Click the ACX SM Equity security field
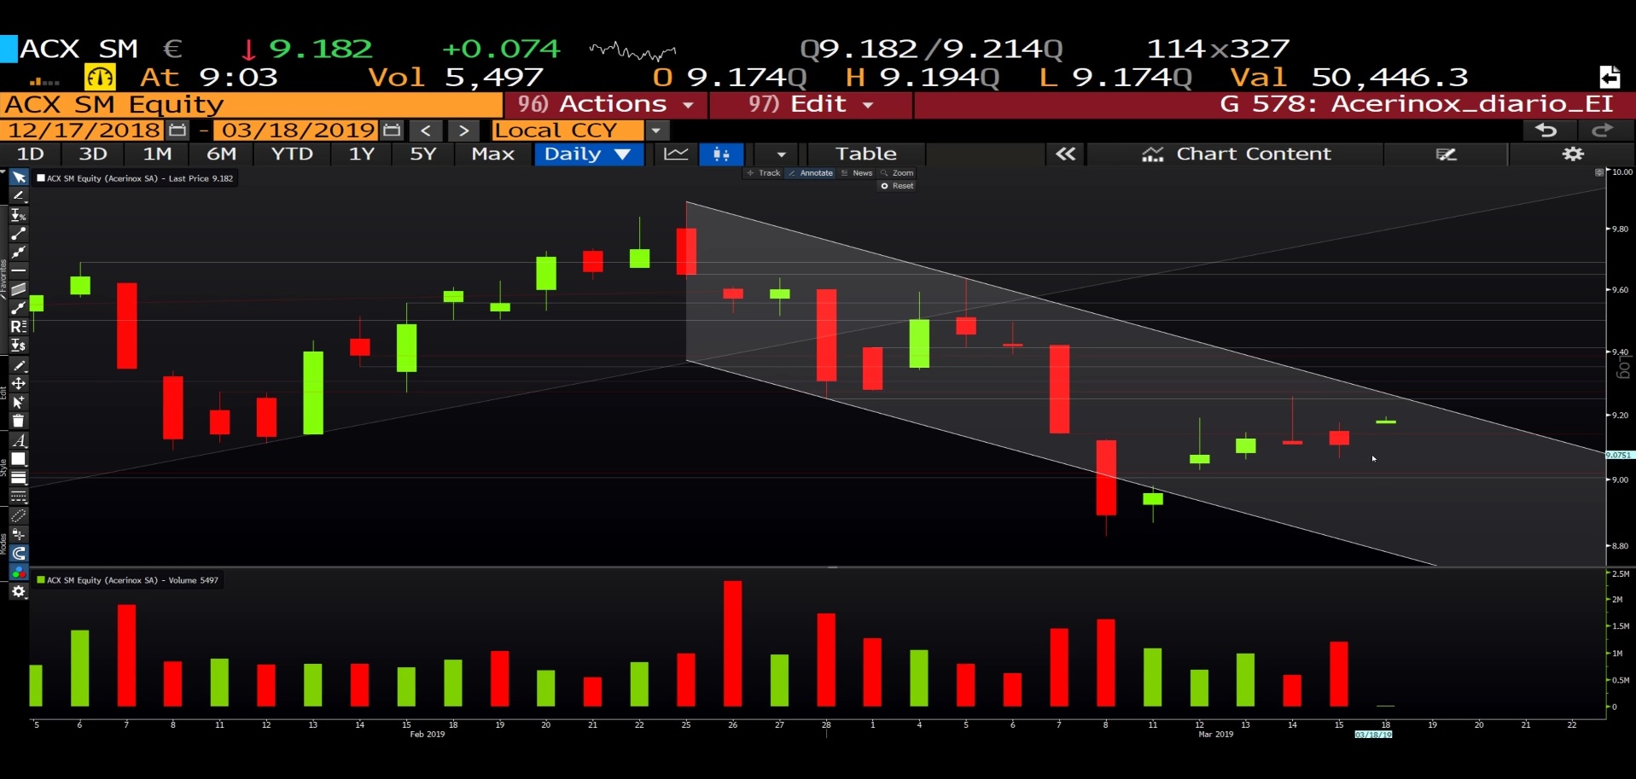The height and width of the screenshot is (779, 1636). click(252, 104)
